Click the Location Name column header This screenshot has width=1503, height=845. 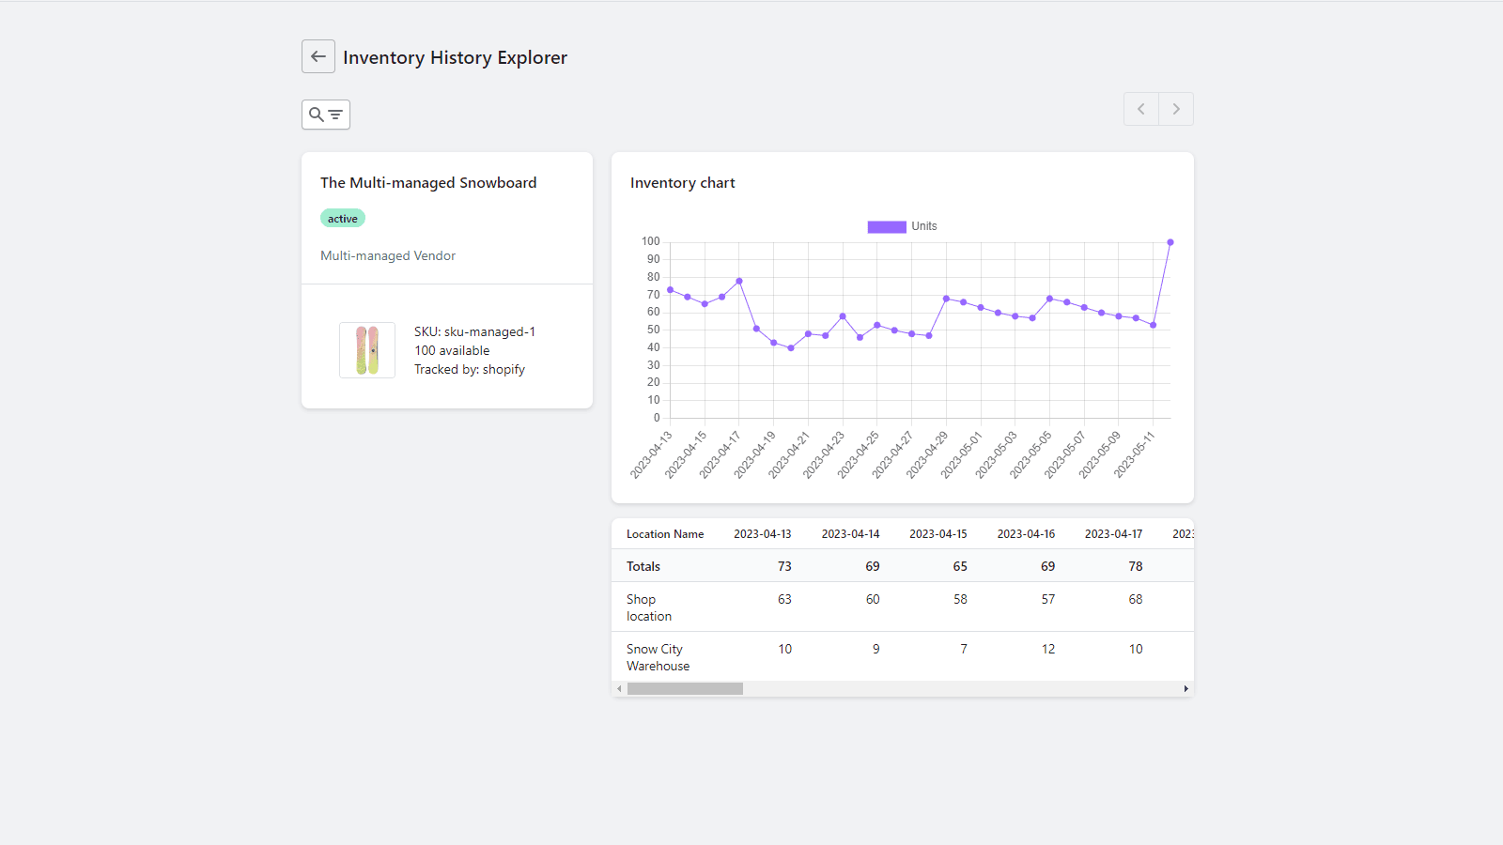coord(665,533)
